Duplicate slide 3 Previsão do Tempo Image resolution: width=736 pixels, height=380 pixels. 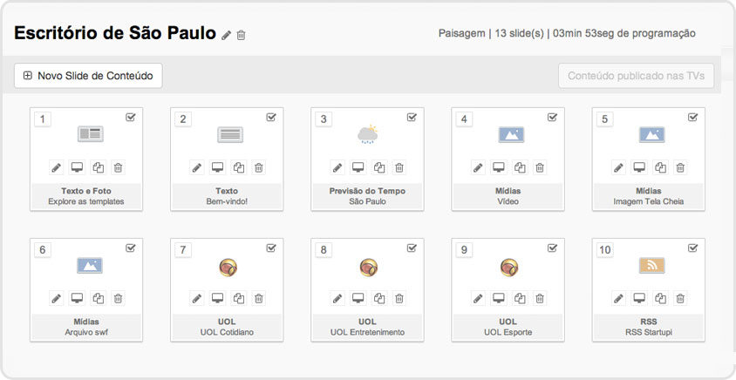tap(379, 167)
